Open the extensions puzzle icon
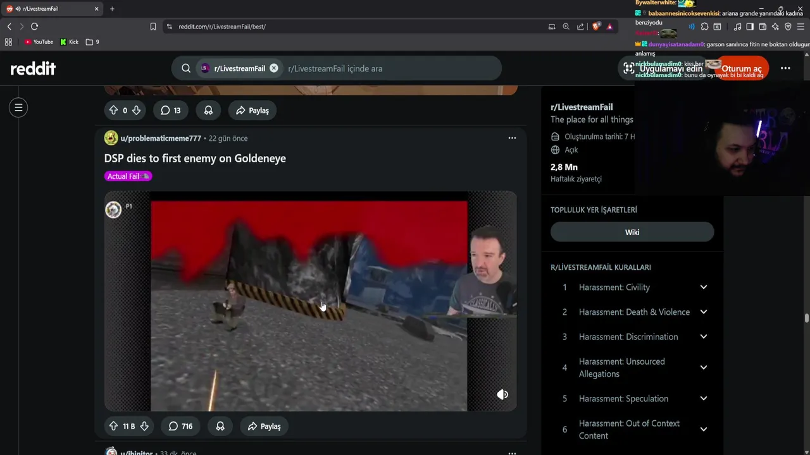 point(704,27)
